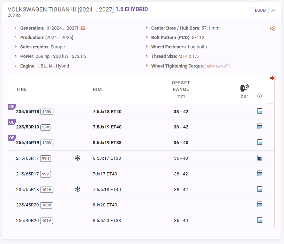Image resolution: width=284 pixels, height=244 pixels.
Task: Click the 104H load index badge
Action: click(47, 190)
